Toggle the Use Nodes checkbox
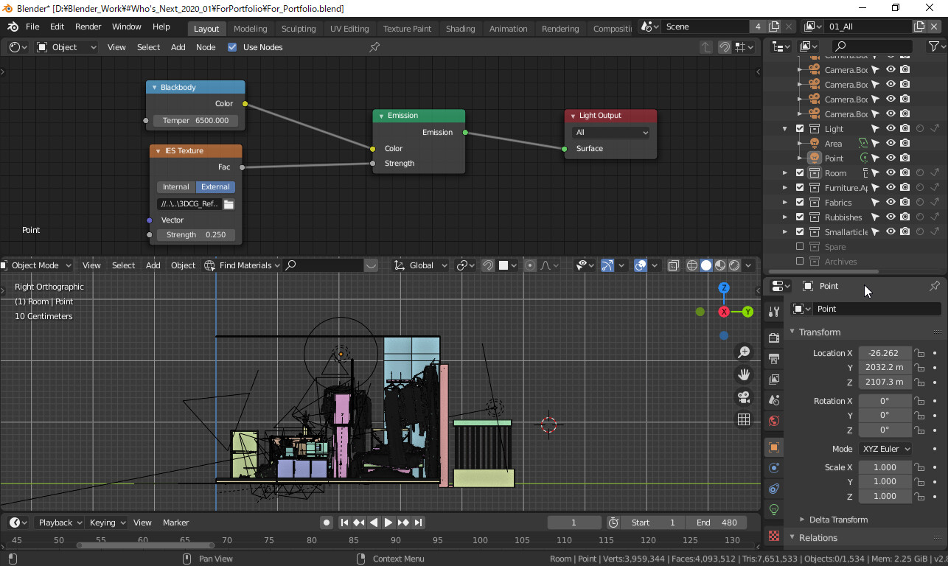 (232, 47)
